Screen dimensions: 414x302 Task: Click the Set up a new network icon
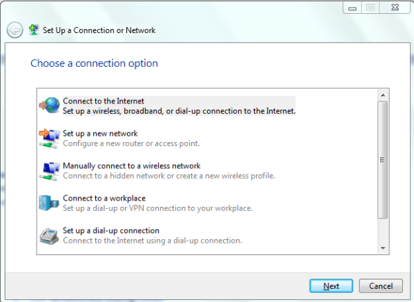[x=50, y=138]
